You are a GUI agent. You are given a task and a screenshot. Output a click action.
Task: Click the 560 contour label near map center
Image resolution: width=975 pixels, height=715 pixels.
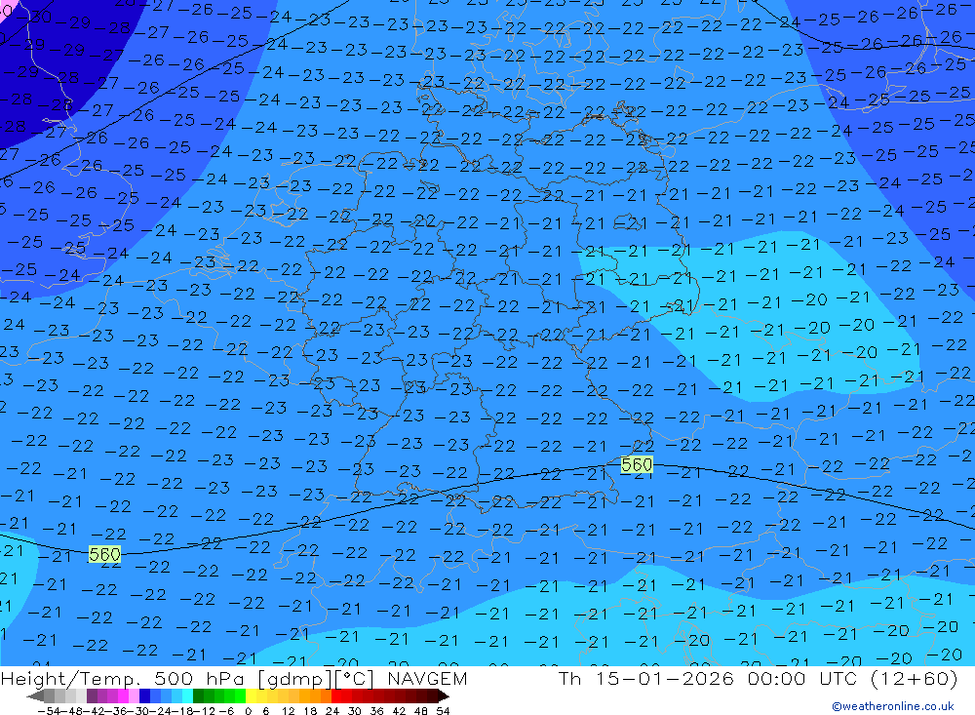(637, 465)
